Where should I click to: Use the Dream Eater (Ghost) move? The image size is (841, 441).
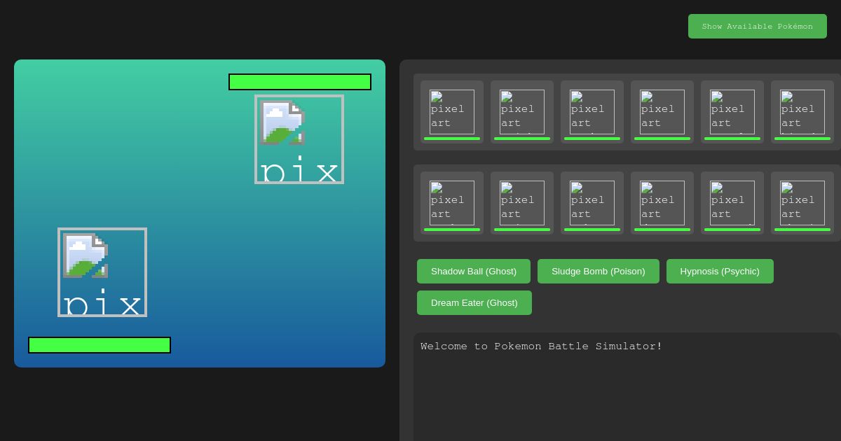[474, 303]
